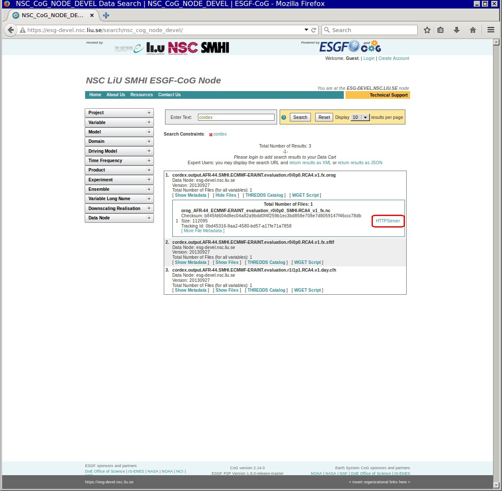The image size is (502, 491).
Task: Open the results per page dropdown
Action: [x=360, y=118]
